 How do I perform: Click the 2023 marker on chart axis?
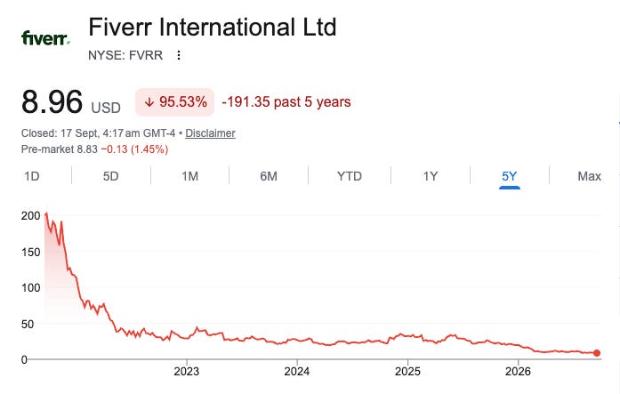point(187,372)
